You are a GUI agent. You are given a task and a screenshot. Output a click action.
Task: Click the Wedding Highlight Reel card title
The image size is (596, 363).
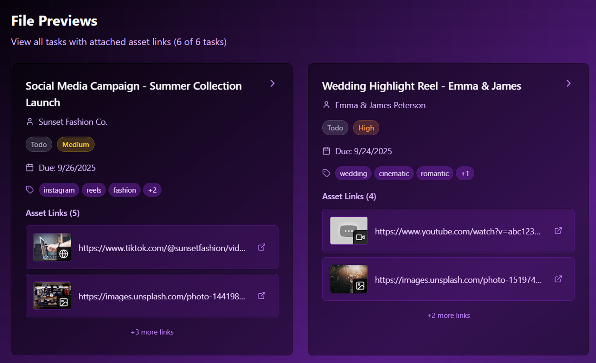click(421, 86)
